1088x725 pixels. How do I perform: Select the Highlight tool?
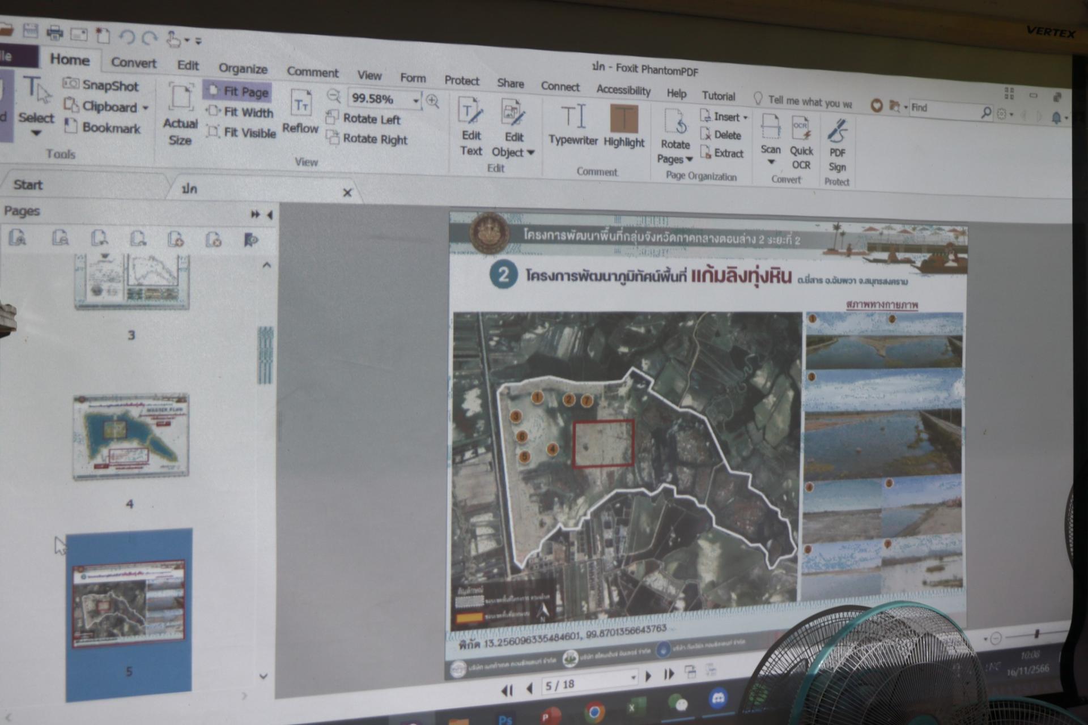623,127
